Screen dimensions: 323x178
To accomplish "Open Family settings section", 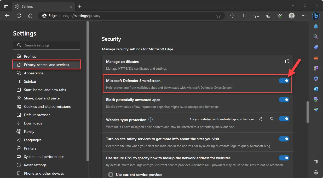I will coord(47,132).
